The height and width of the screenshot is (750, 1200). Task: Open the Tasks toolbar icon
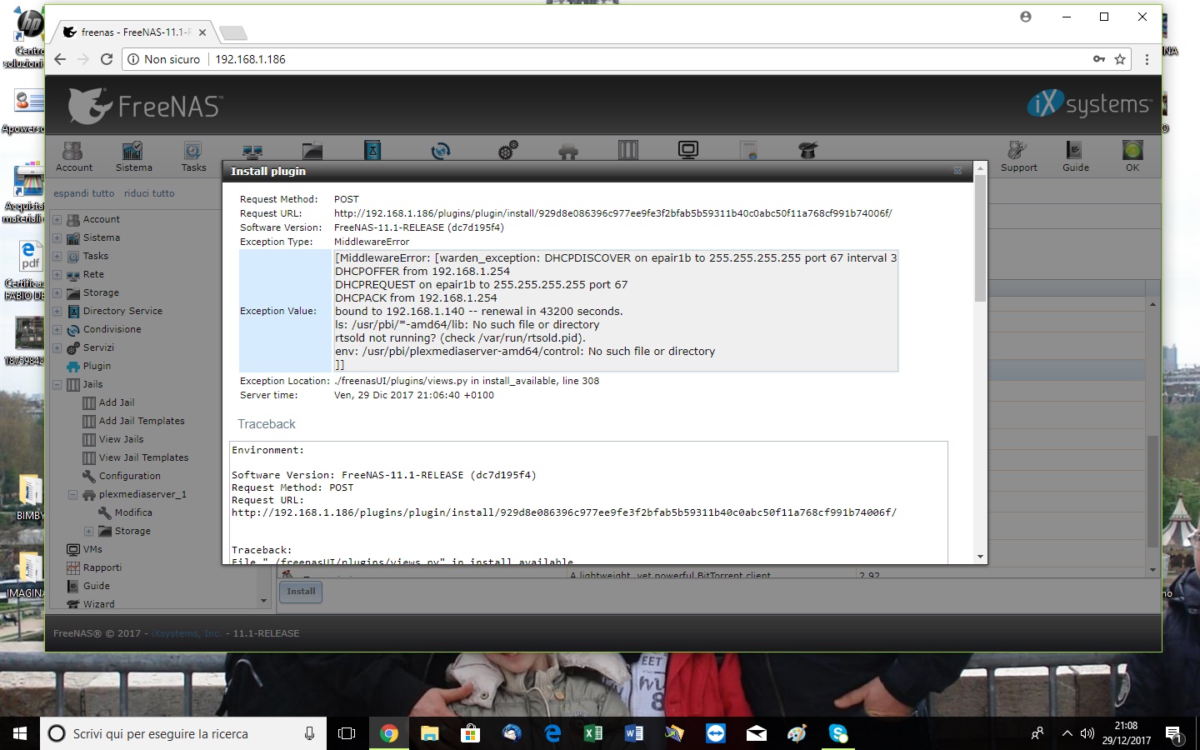point(193,156)
